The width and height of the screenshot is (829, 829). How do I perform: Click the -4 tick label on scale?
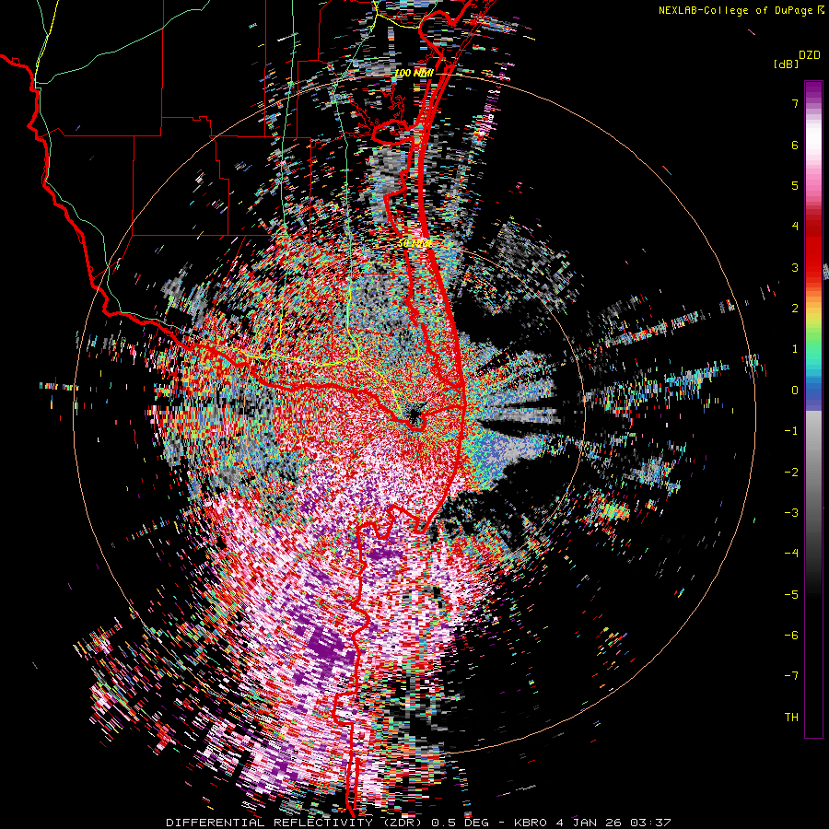click(791, 554)
